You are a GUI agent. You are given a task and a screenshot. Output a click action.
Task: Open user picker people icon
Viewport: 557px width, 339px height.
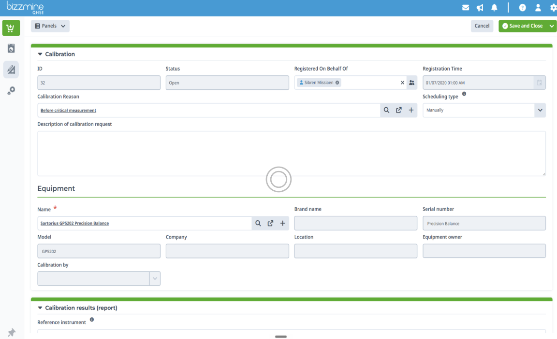coord(412,83)
